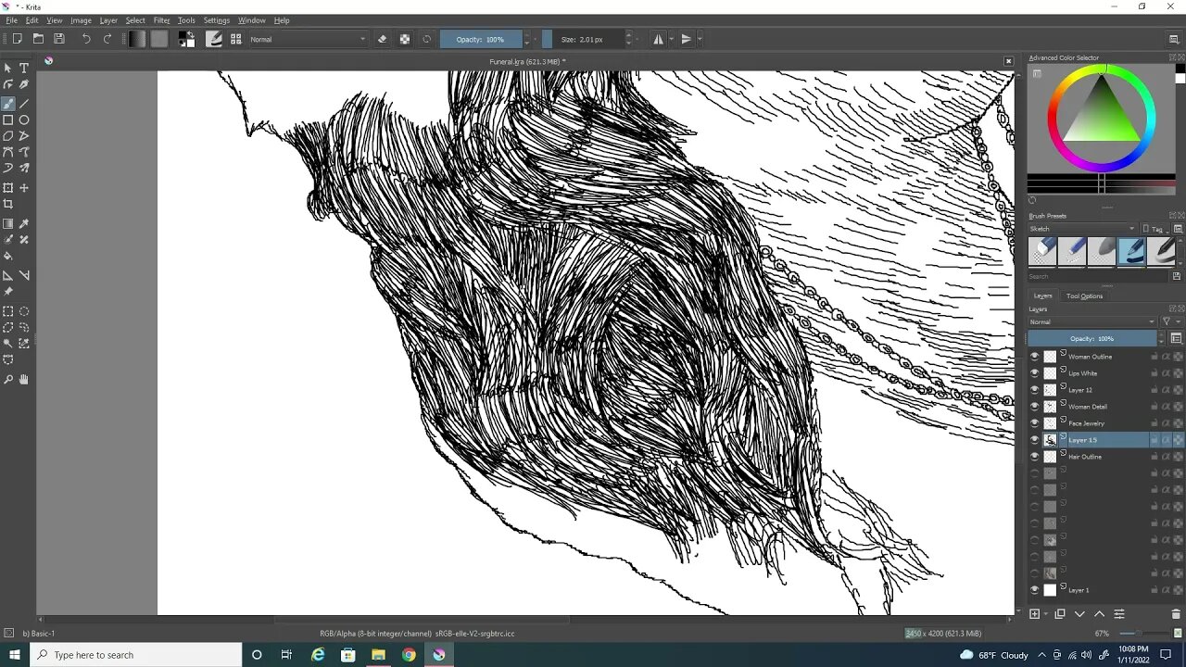Select the Transform tool
1186x667 pixels.
[x=8, y=187]
